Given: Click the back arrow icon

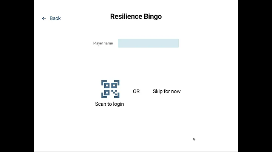Looking at the screenshot, I should (44, 18).
